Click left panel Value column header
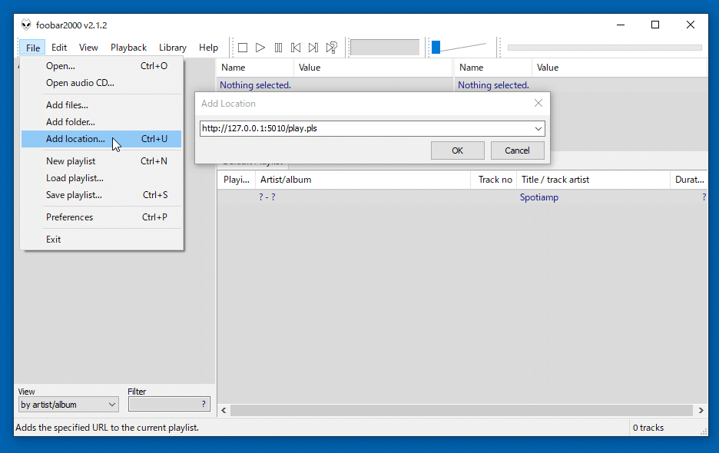 coord(373,68)
